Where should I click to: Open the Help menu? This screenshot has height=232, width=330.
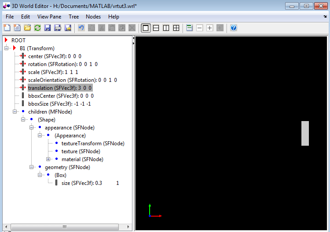114,17
